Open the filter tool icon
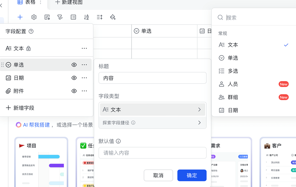Image resolution: width=296 pixels, height=187 pixels. 60,17
